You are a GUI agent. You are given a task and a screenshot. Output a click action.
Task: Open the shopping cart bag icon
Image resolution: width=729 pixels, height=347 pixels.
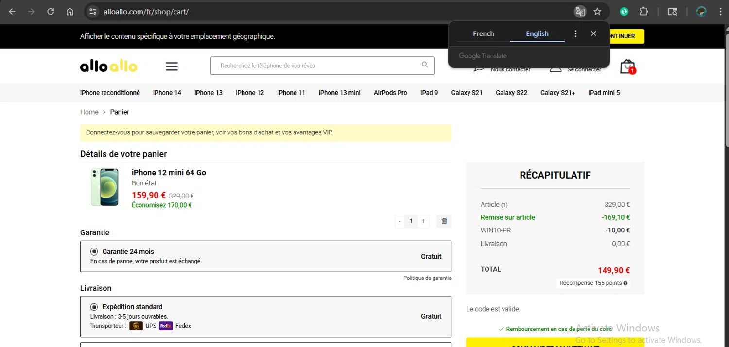point(627,66)
